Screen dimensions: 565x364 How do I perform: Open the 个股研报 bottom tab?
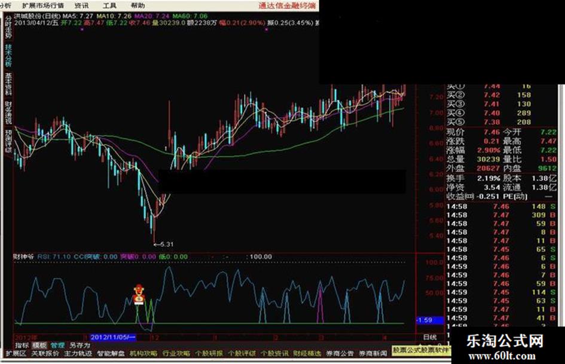pos(209,354)
